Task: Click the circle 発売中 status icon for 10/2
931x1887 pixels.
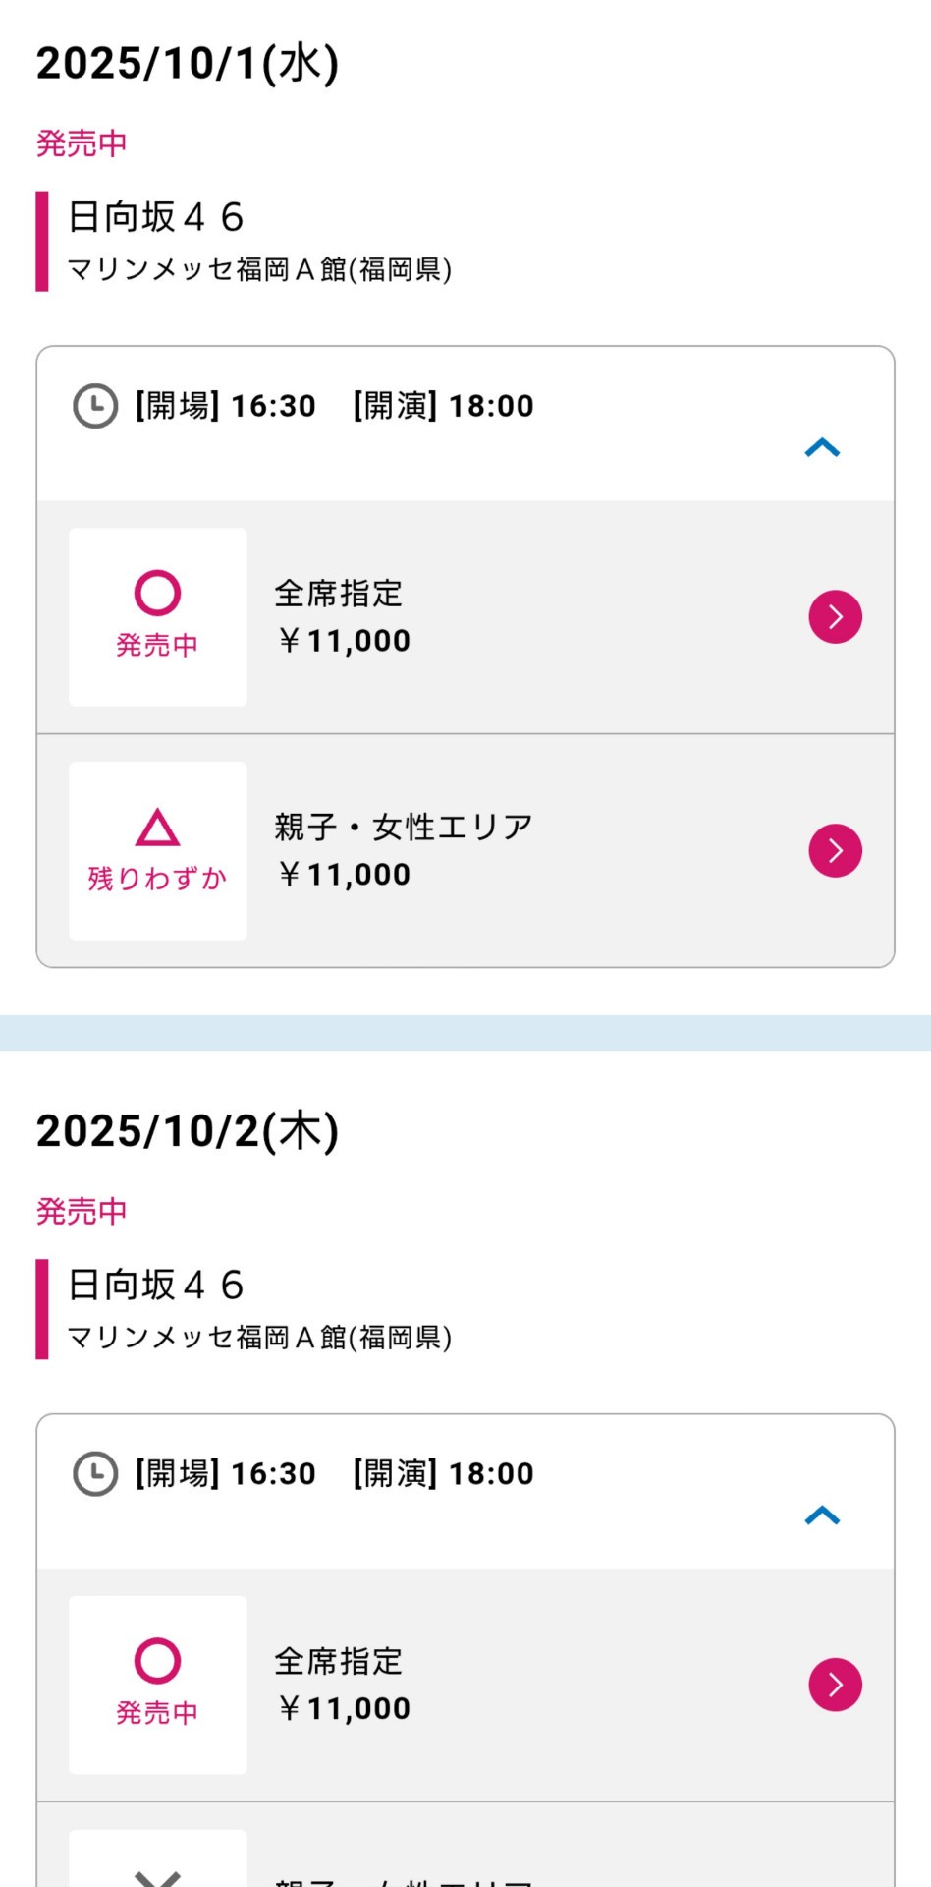Action: click(157, 1661)
